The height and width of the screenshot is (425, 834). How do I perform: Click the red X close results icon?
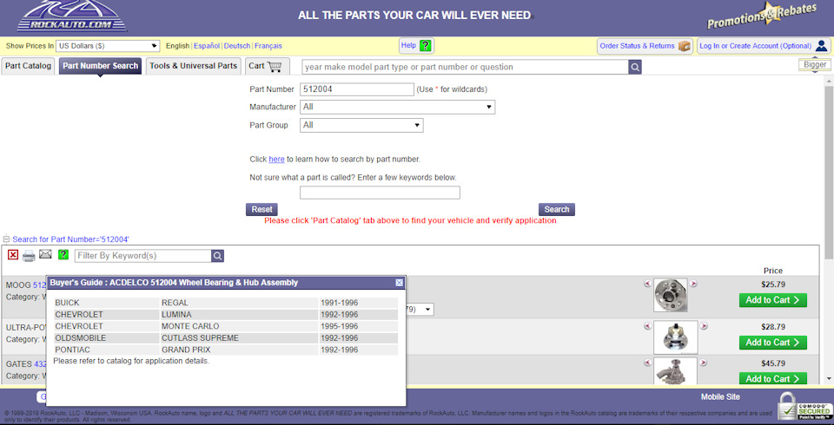(13, 255)
